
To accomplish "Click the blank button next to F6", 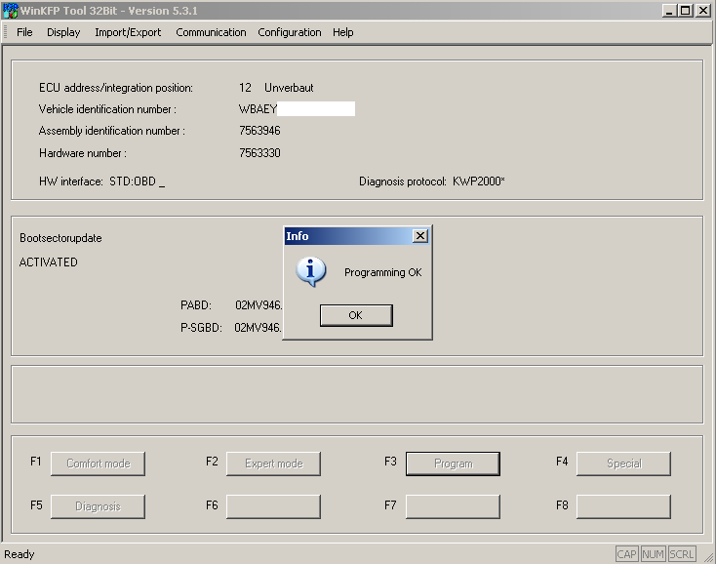I will pyautogui.click(x=273, y=506).
